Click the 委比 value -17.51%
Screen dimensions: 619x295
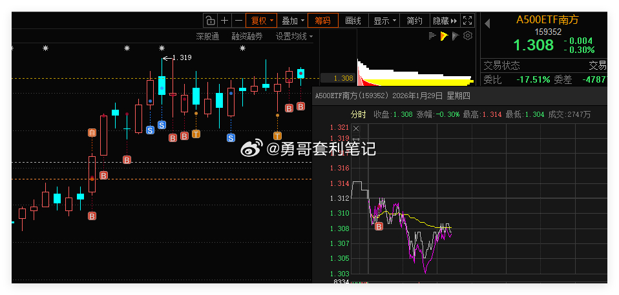coord(533,79)
